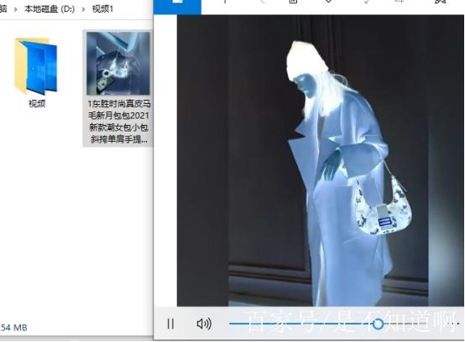Screen dimensions: 465x342
Task: Click the 54 MB file size in the status bar
Action: [x=13, y=328]
